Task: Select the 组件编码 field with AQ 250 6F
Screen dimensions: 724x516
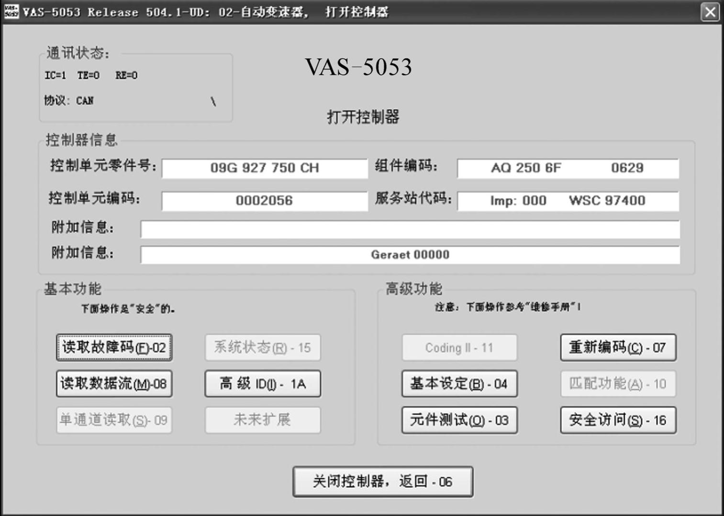Action: pyautogui.click(x=568, y=168)
